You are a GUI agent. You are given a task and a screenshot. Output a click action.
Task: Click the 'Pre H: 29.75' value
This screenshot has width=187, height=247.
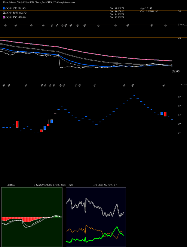tap(117, 11)
